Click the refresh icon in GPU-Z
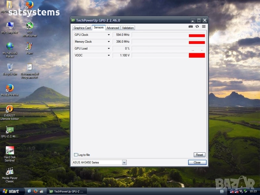Viewport: 260px width, 195px height. click(197, 26)
